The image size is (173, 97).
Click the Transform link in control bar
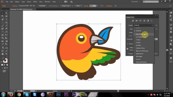[109, 6]
